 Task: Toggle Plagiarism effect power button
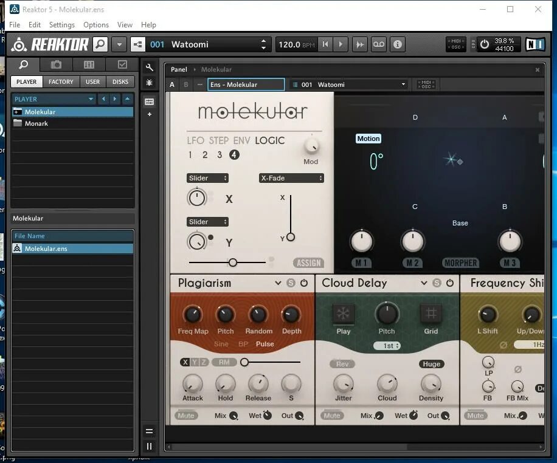tap(304, 283)
